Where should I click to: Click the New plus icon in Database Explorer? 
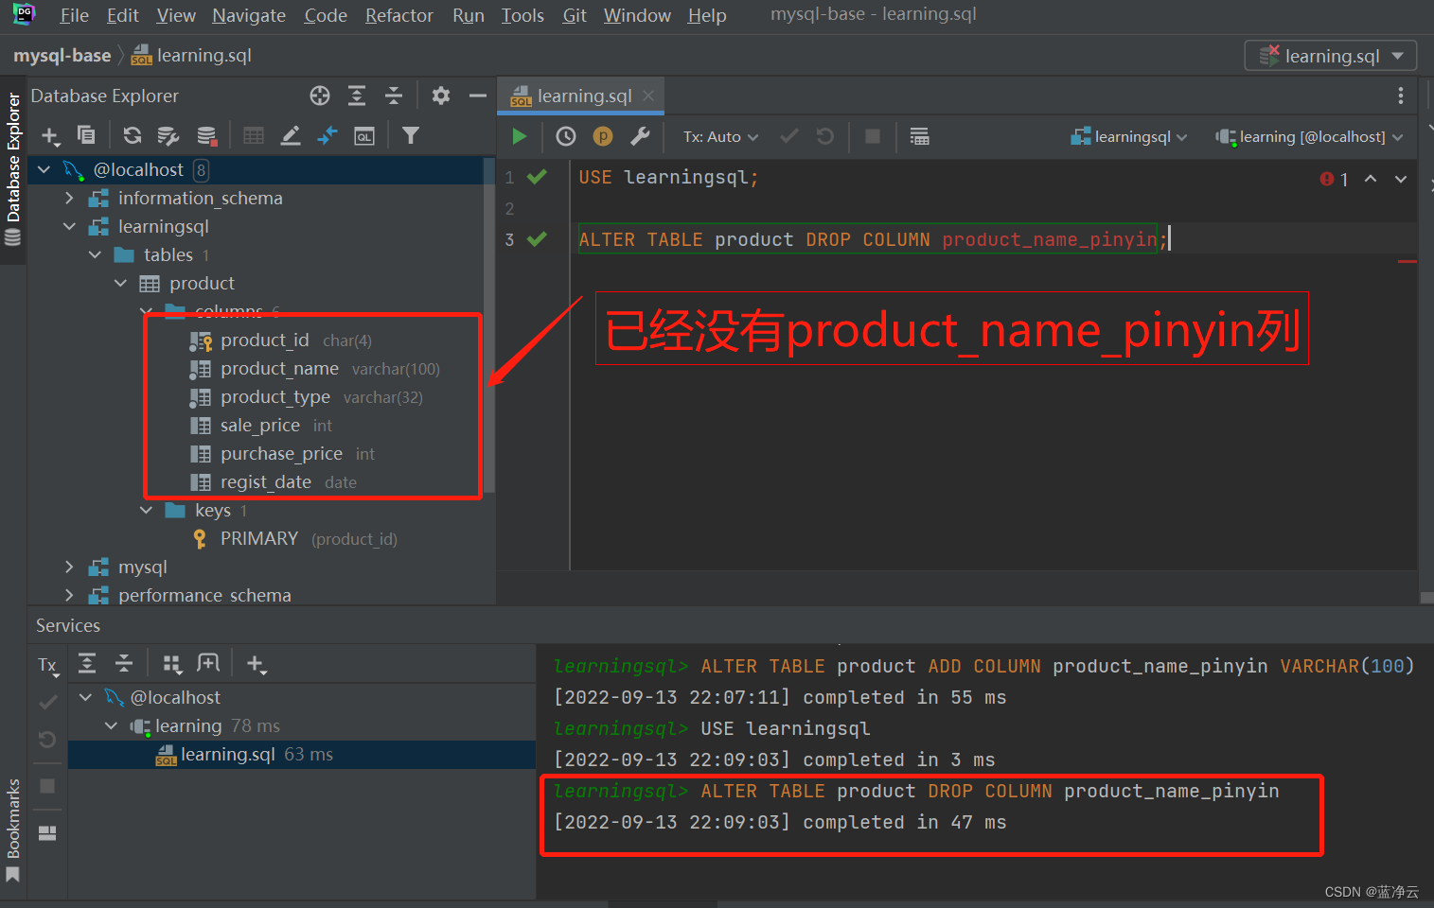click(51, 136)
